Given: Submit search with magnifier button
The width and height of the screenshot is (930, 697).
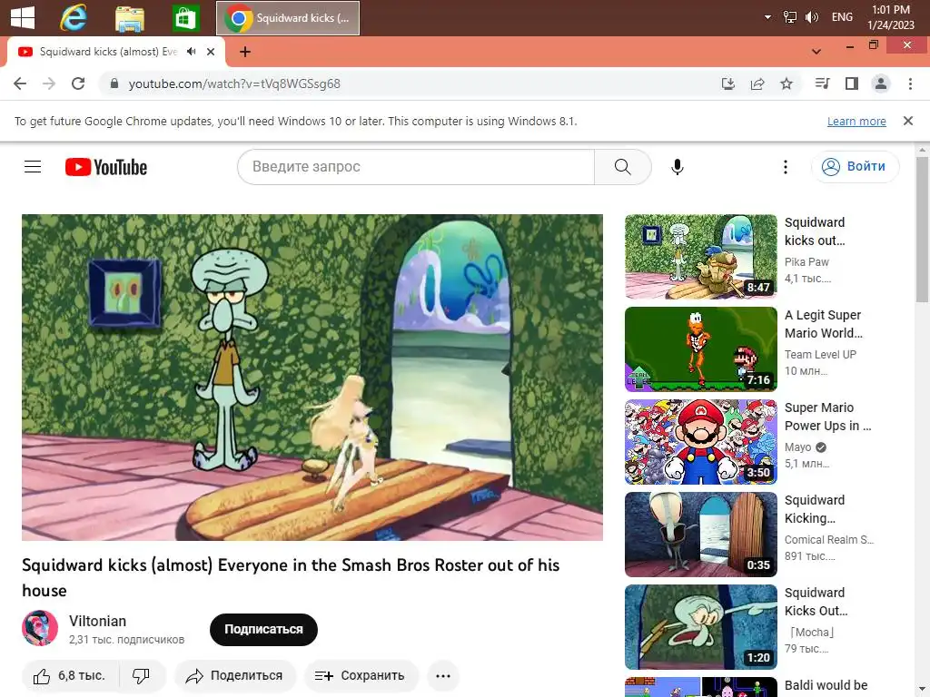Looking at the screenshot, I should 622,167.
